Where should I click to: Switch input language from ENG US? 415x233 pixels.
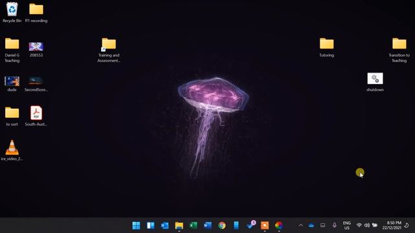(347, 225)
